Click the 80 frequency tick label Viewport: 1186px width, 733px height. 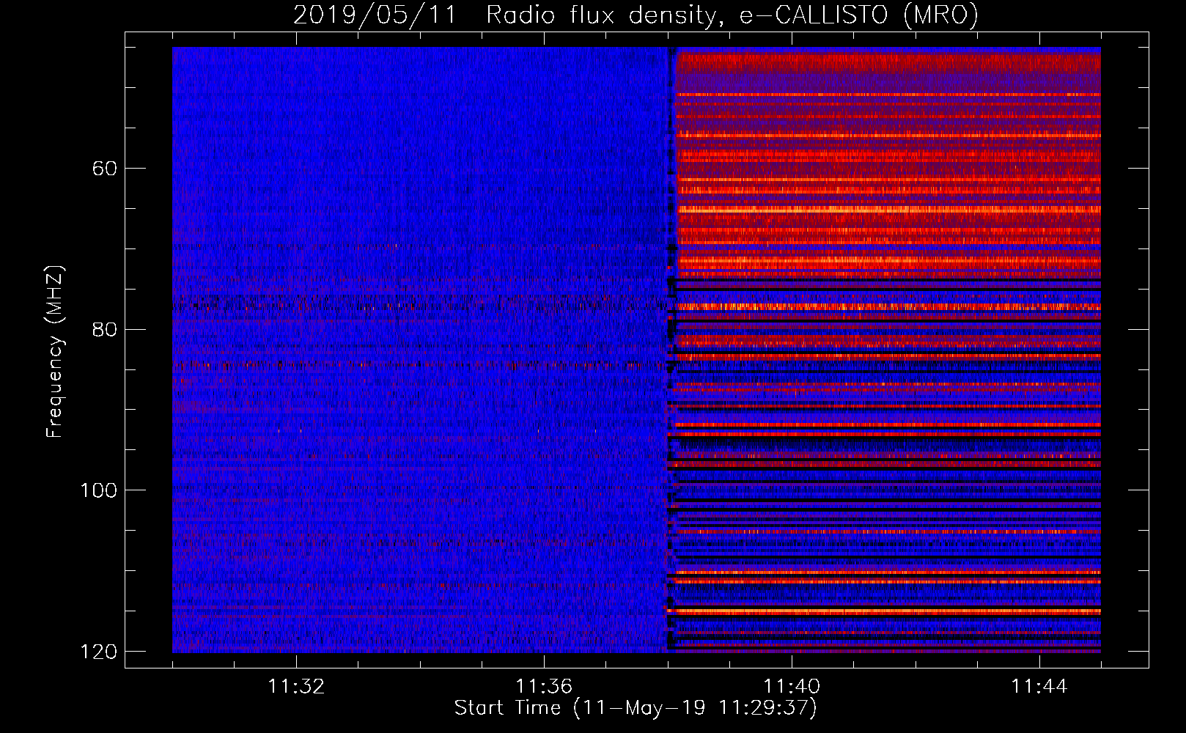(105, 329)
